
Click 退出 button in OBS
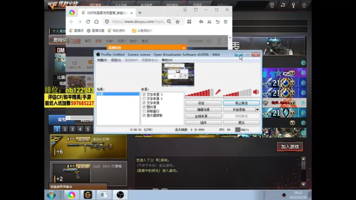click(x=241, y=123)
